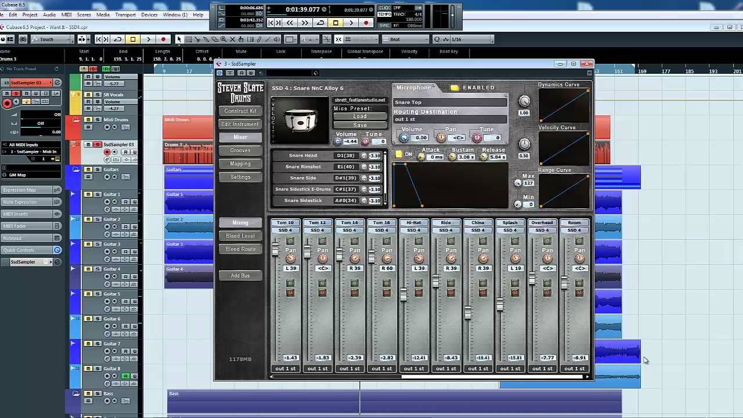Click the Ride channel pan knob
Screen dimensions: 743x418
[x=451, y=258]
